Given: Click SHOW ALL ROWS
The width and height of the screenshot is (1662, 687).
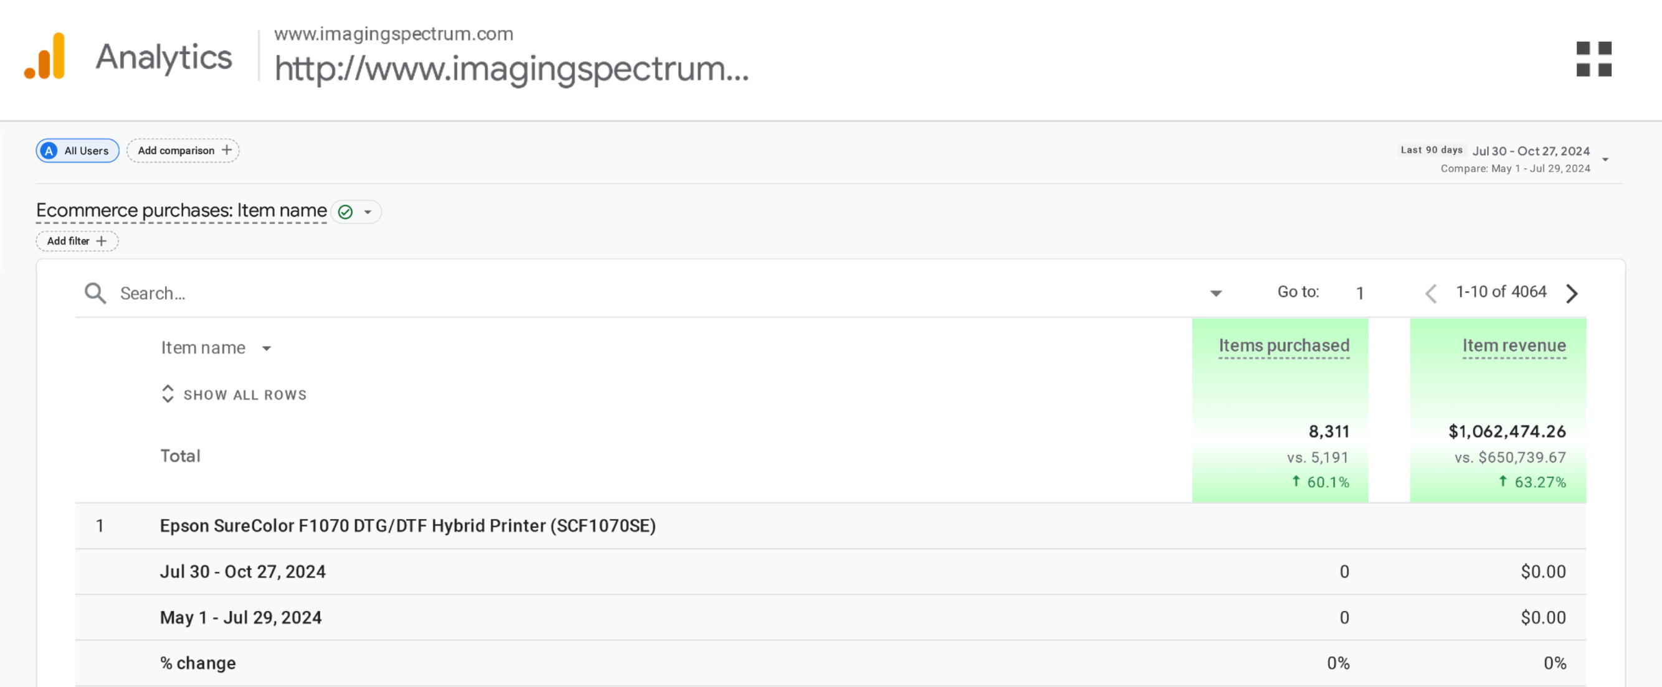Looking at the screenshot, I should [x=245, y=395].
